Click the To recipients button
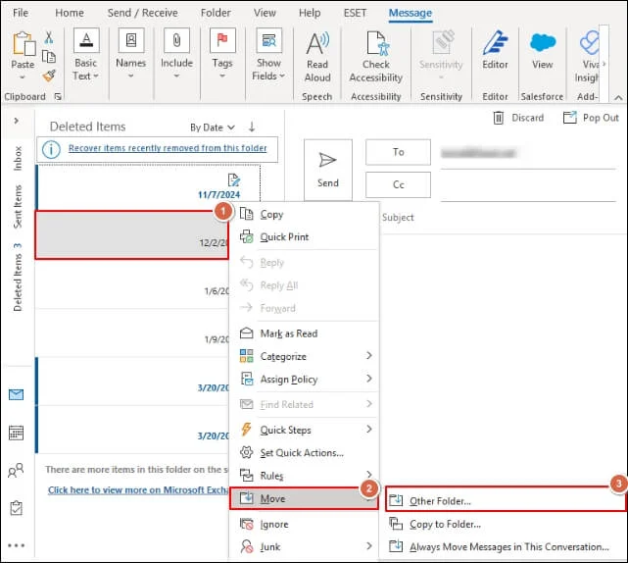 tap(398, 152)
